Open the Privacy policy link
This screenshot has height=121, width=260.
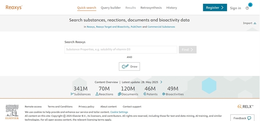pyautogui.click(x=86, y=107)
